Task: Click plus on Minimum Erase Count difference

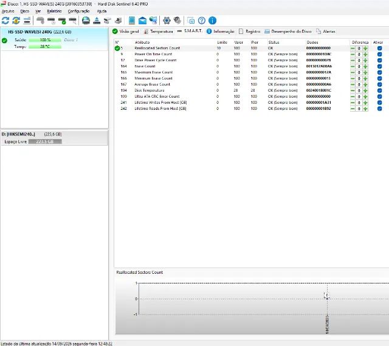Action: tap(365, 78)
